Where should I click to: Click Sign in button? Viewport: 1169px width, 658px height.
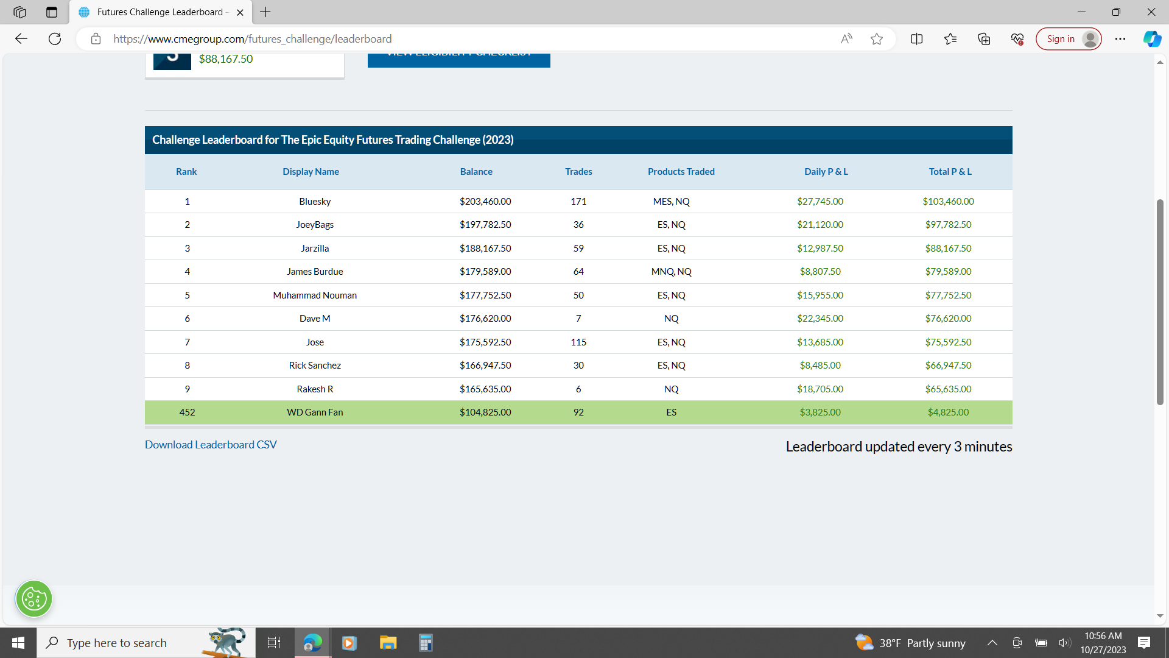click(x=1069, y=39)
